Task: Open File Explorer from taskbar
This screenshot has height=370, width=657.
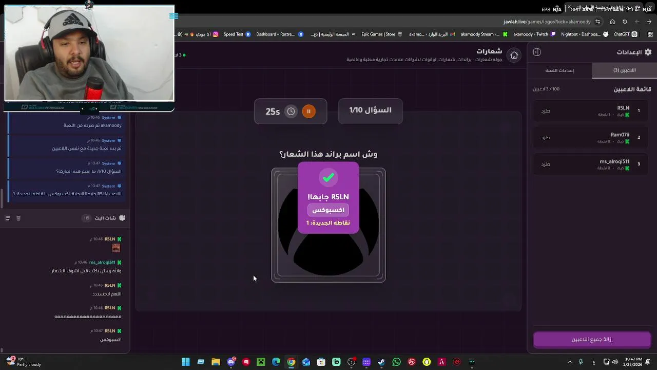Action: 216,362
